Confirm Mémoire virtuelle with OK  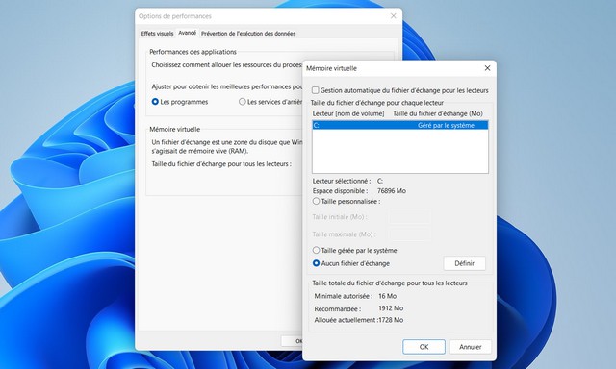pos(423,347)
